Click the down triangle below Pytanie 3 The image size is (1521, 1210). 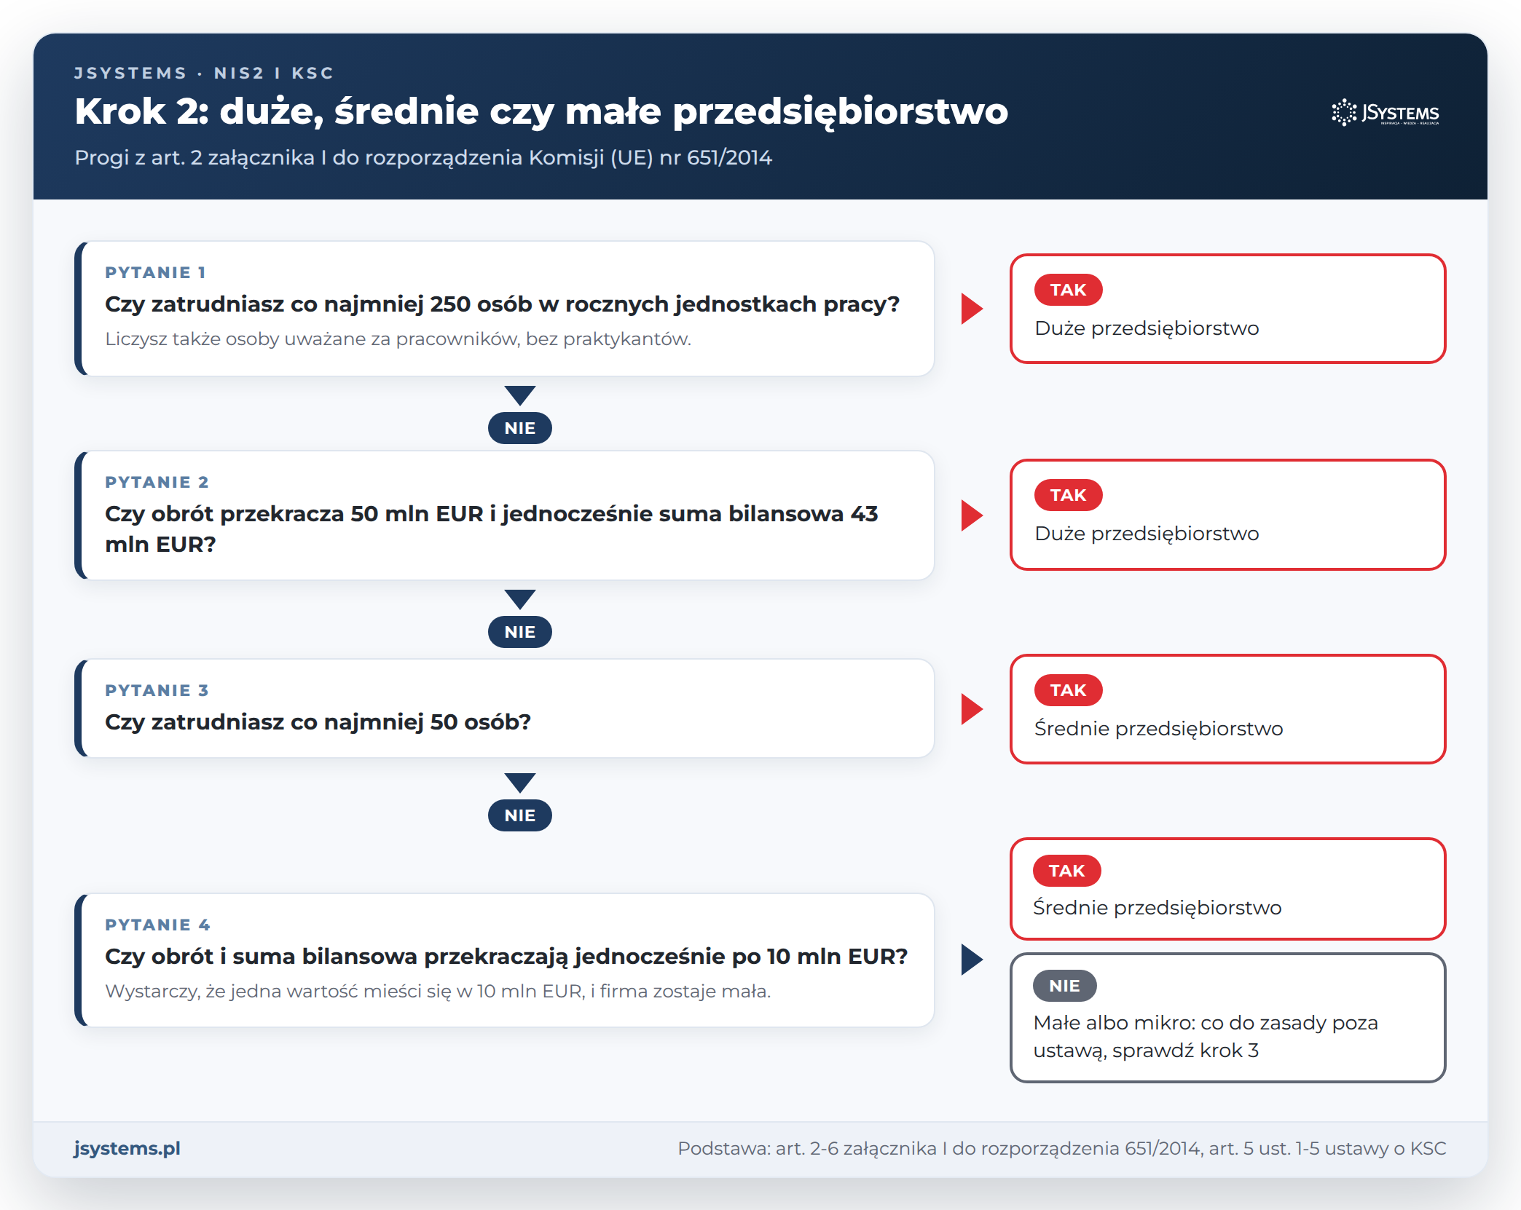click(x=520, y=783)
